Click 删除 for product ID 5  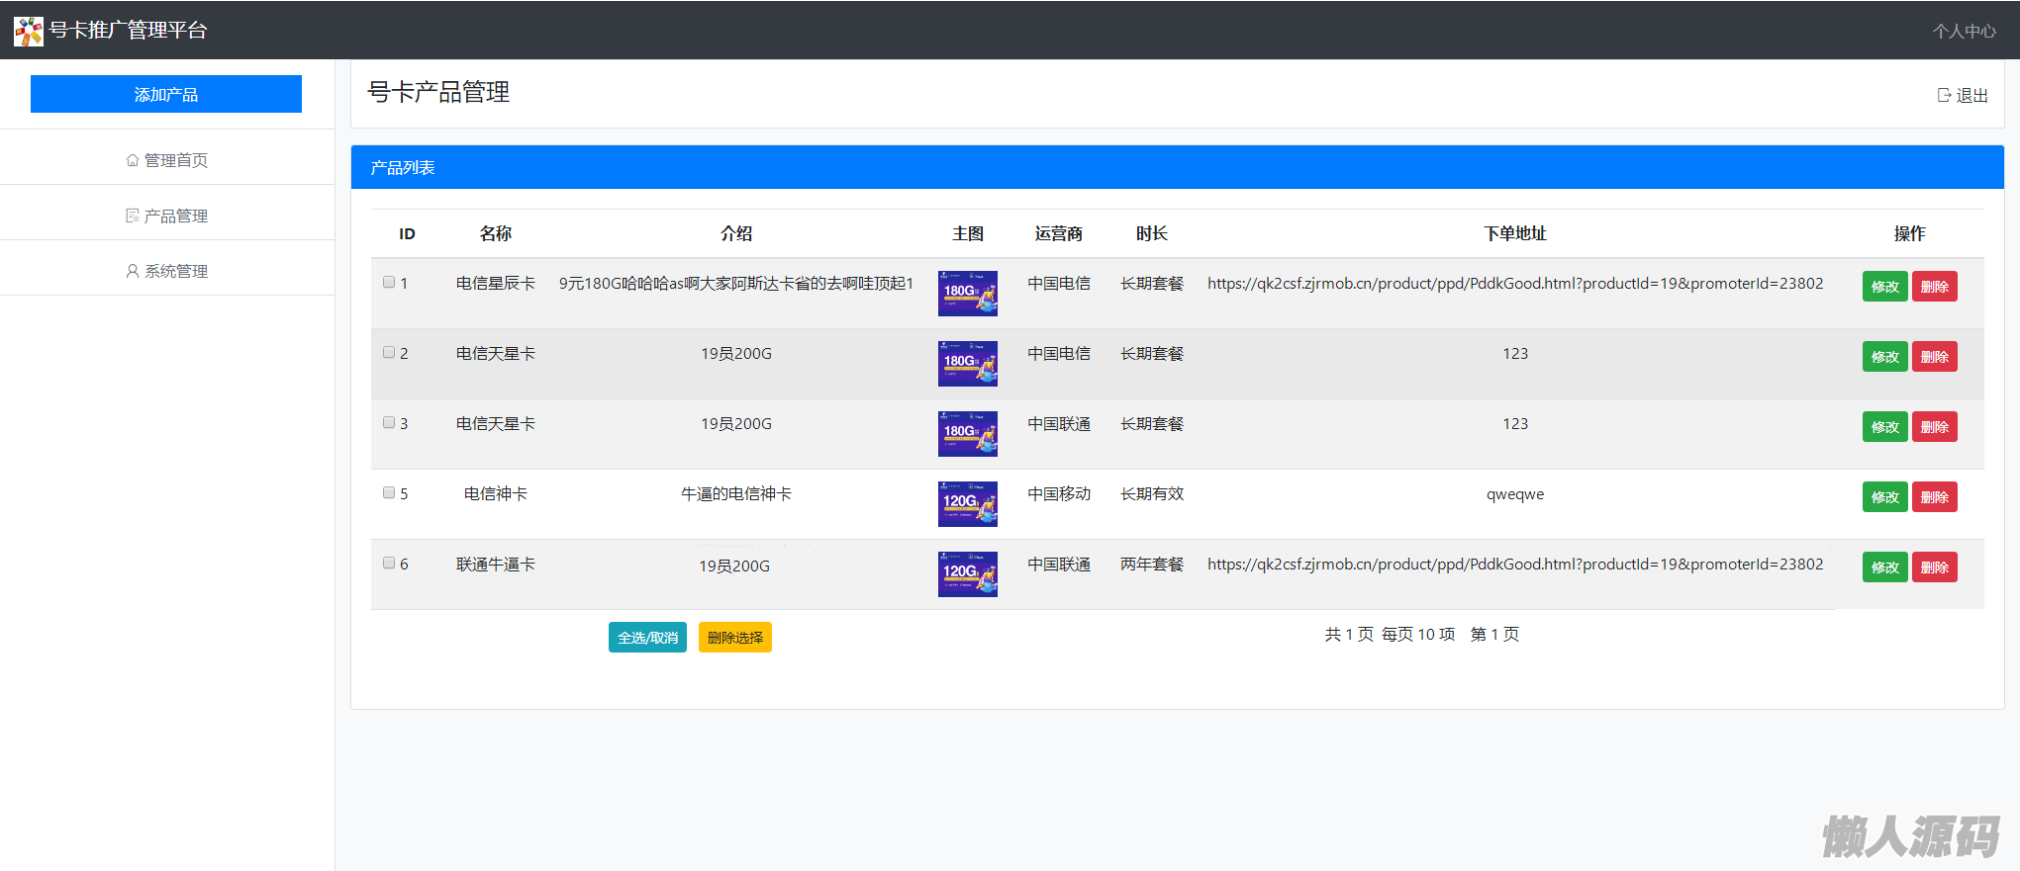pyautogui.click(x=1934, y=497)
